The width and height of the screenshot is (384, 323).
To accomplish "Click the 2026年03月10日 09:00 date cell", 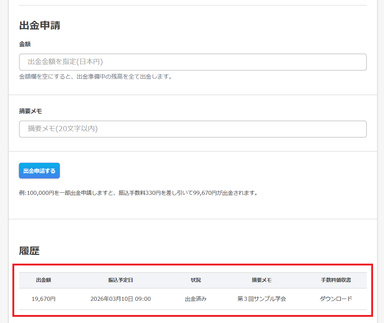I will point(120,299).
